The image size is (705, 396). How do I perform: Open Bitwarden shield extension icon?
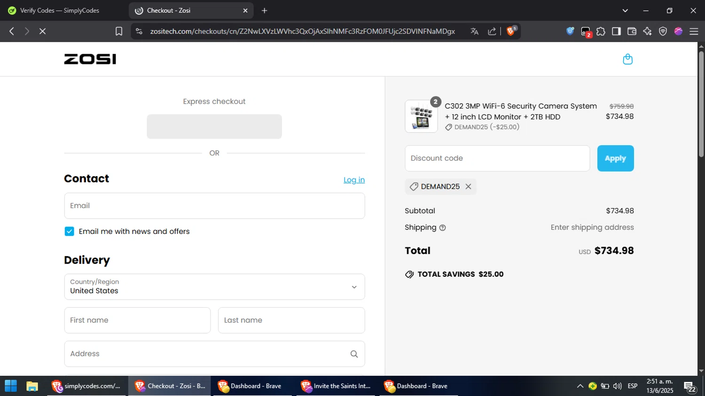[570, 31]
